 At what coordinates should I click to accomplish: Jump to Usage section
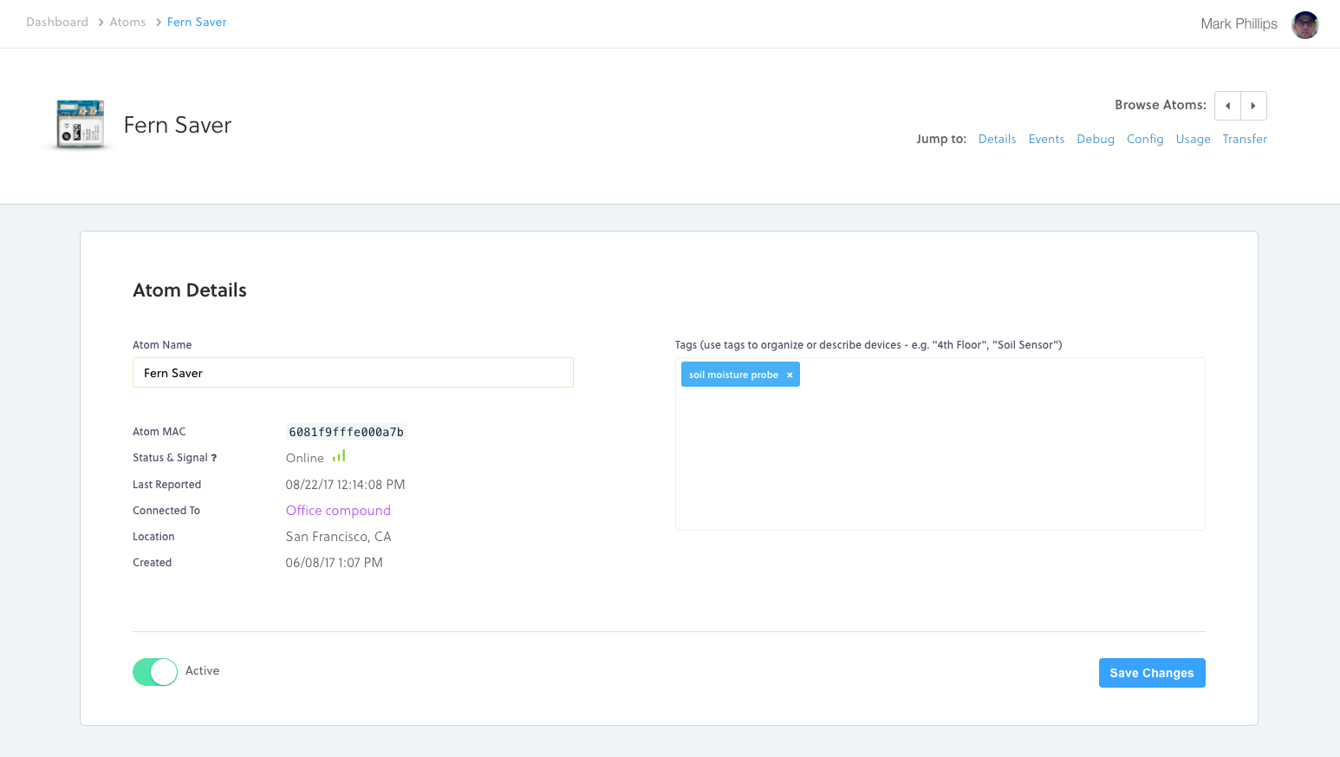(x=1193, y=139)
